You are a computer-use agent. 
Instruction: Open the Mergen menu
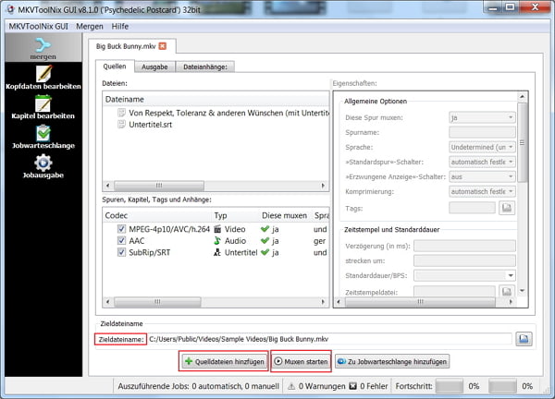click(x=90, y=27)
